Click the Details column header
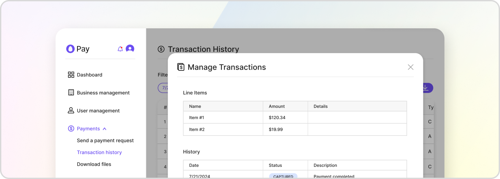Viewport: 500px width, 179px height. coord(320,106)
